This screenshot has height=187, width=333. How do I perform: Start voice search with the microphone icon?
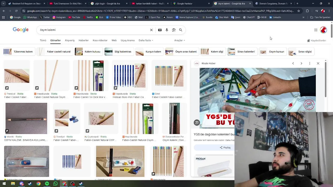[x=167, y=30]
